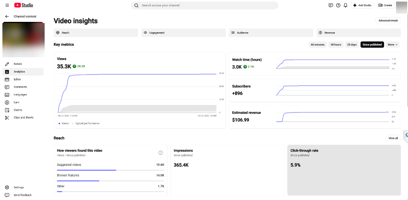Click the Video insights heading
408x200 pixels.
[76, 21]
